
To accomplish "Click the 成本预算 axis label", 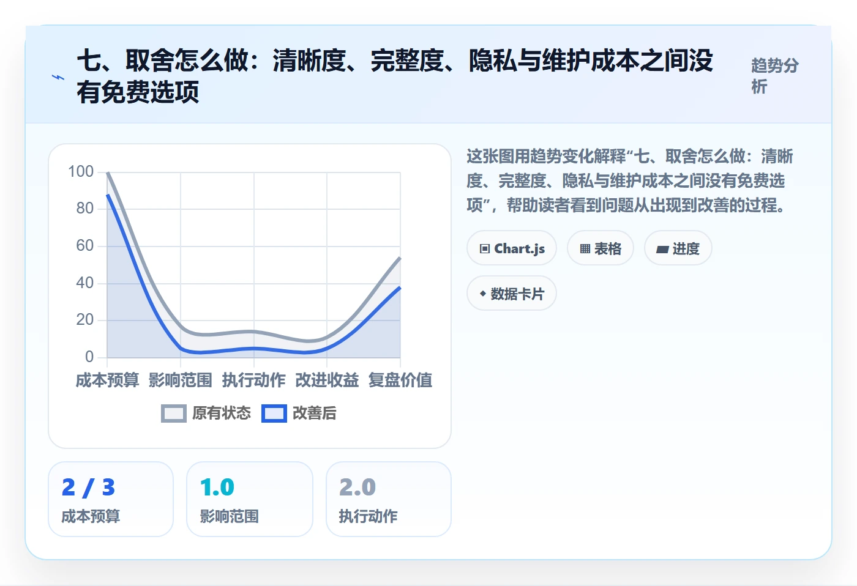I will 107,380.
